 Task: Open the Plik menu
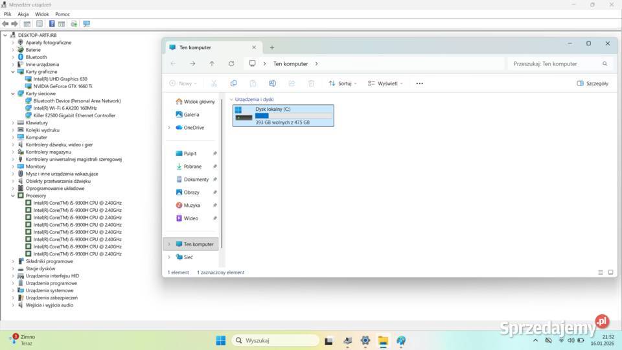(8, 14)
